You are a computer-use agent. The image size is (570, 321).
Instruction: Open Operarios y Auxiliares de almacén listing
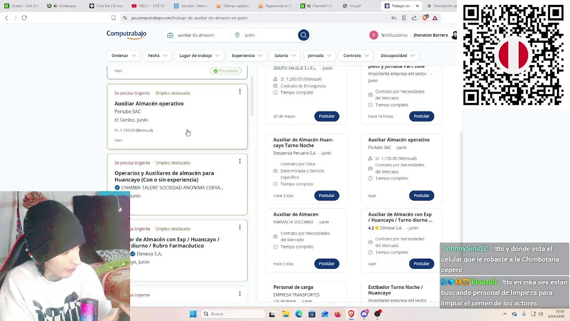pos(164,176)
